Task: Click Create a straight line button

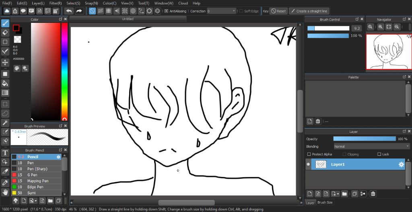Action: click(309, 11)
